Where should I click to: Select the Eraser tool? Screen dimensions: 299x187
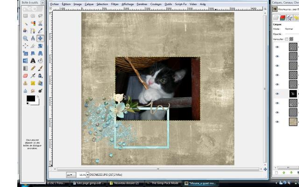[x=25, y=76]
